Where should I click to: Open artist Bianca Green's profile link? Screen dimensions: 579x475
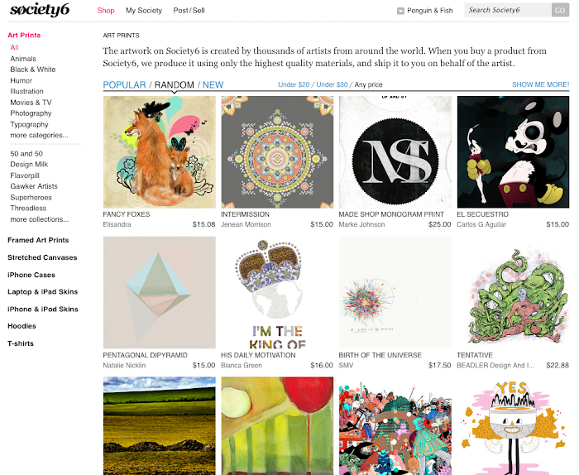coord(242,365)
